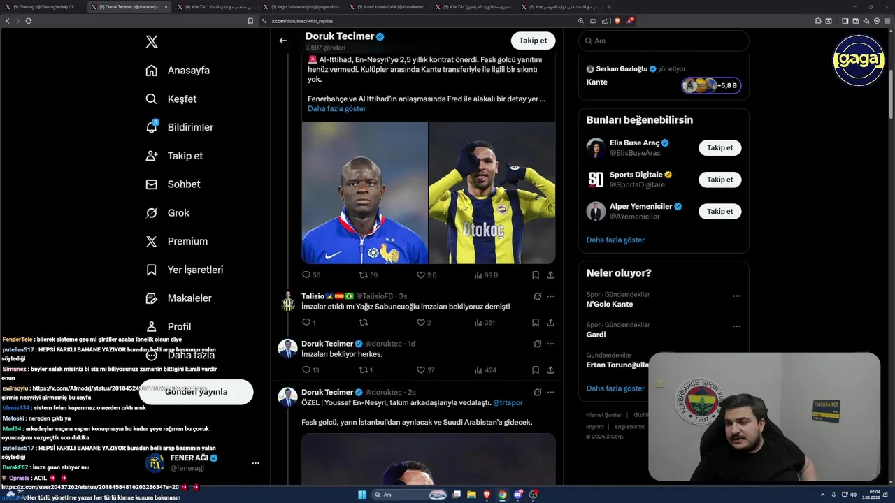The image size is (895, 503).
Task: Open the N'Golo Kante trending topic
Action: [x=610, y=305]
